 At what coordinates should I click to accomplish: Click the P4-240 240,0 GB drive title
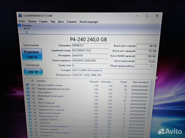click(x=88, y=39)
